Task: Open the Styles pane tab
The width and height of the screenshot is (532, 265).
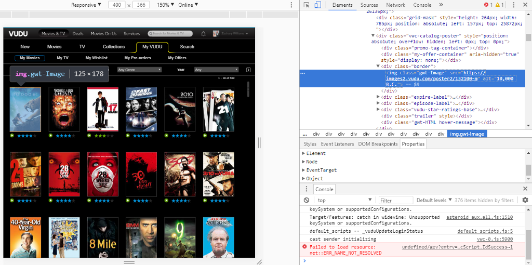Action: click(310, 144)
